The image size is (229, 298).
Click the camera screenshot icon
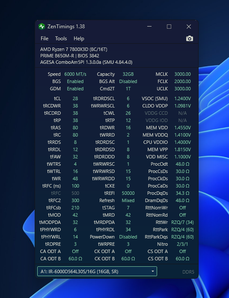[190, 39]
